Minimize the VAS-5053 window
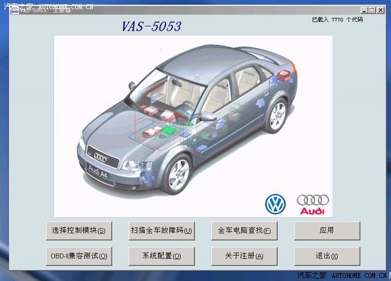This screenshot has height=281, width=391. click(364, 10)
